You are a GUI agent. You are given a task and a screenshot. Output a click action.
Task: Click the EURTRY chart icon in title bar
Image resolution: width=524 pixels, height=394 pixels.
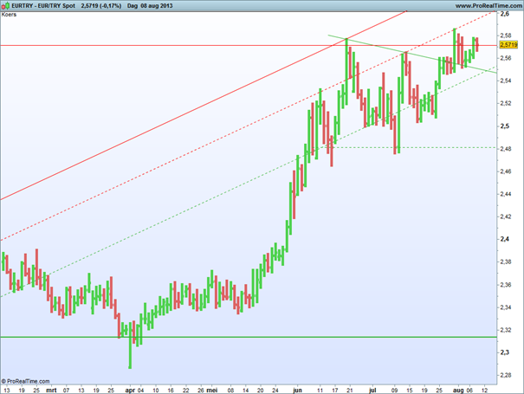click(6, 5)
